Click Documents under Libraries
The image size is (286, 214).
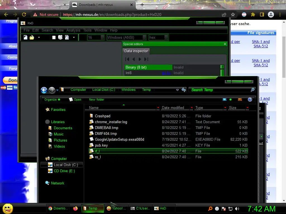63,128
